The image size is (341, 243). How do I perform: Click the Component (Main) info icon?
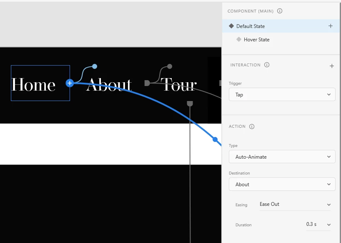point(280,11)
